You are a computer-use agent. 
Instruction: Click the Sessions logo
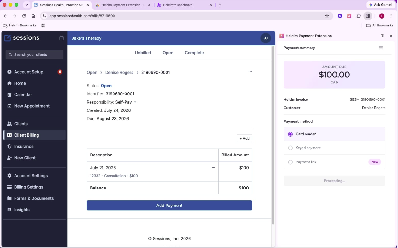(x=22, y=38)
